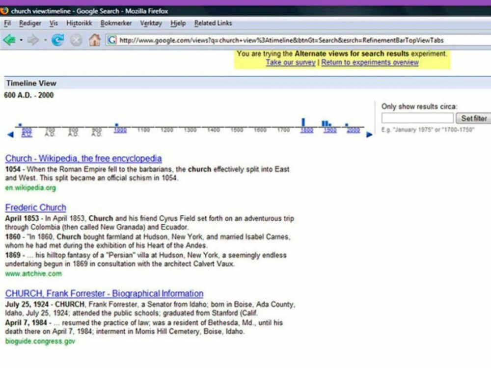Click the April 7, 1984 date text
Screen dimensions: 491x368
(26, 323)
